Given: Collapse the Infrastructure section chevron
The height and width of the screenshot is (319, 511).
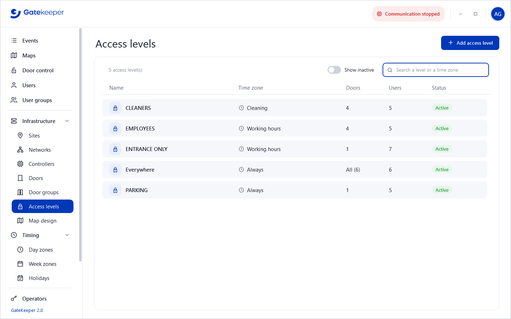Looking at the screenshot, I should [x=67, y=121].
